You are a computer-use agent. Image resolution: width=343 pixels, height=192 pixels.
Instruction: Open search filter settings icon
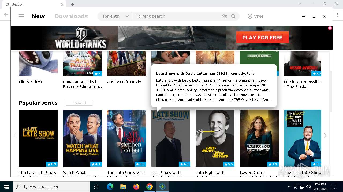(x=225, y=16)
